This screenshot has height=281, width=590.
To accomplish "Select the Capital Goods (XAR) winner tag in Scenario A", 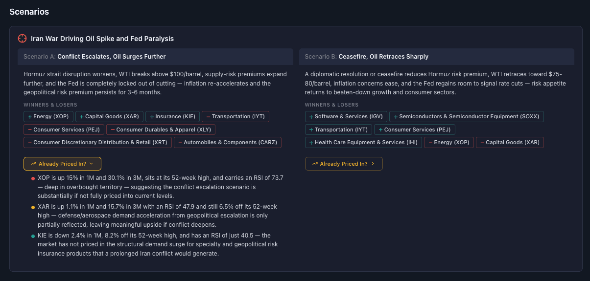I will tap(109, 117).
